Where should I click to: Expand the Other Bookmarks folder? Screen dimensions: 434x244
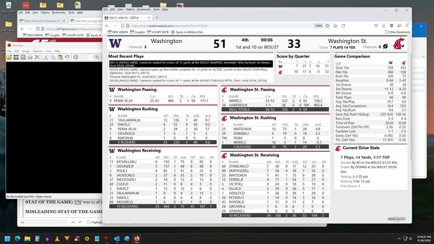[397, 33]
